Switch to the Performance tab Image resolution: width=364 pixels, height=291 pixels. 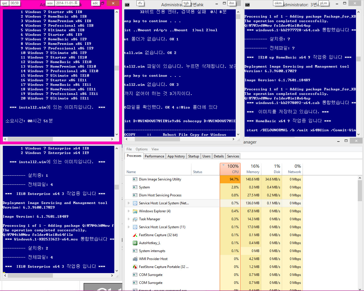(x=154, y=156)
